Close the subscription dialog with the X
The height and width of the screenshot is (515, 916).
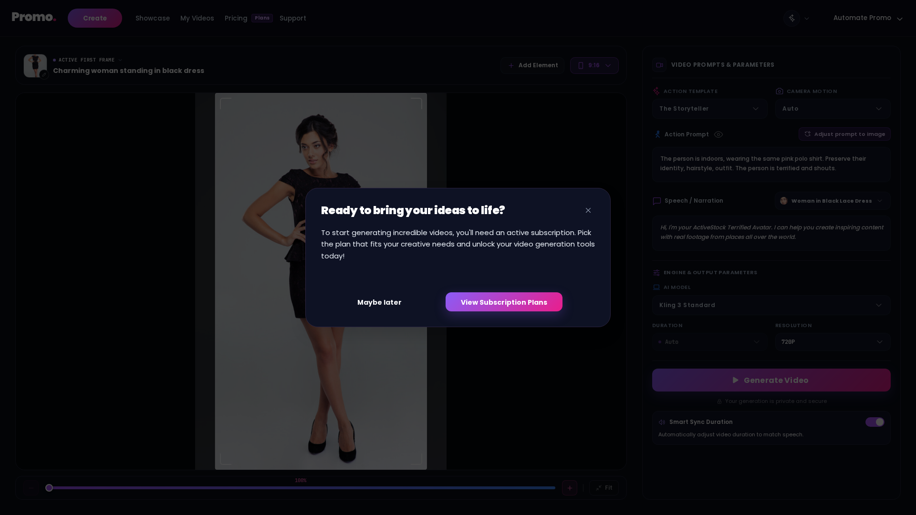[588, 210]
